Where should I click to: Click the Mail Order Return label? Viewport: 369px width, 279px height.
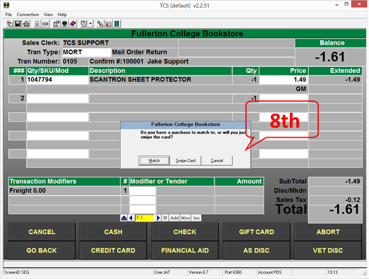(140, 52)
